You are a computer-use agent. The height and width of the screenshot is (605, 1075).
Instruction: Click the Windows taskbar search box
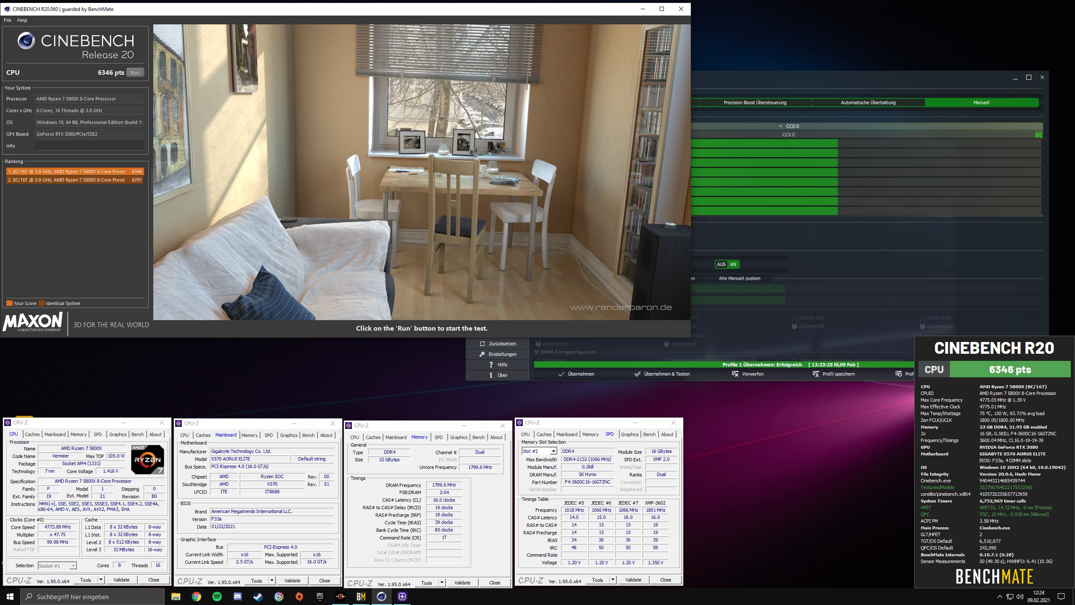(x=92, y=597)
